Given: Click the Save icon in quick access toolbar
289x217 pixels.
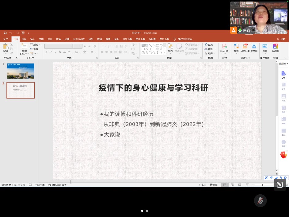Looking at the screenshot, I should tap(5, 33).
